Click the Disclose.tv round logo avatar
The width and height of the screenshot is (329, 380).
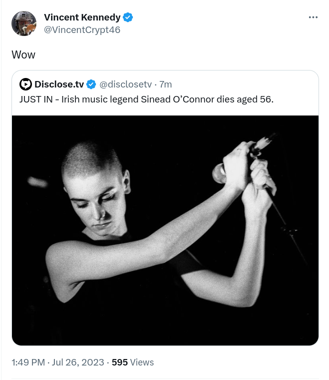25,84
